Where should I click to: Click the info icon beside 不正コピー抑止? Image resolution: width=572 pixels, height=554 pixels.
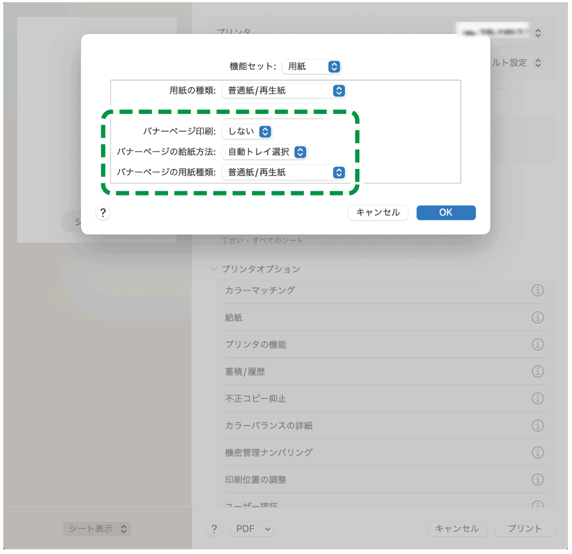pyautogui.click(x=538, y=398)
